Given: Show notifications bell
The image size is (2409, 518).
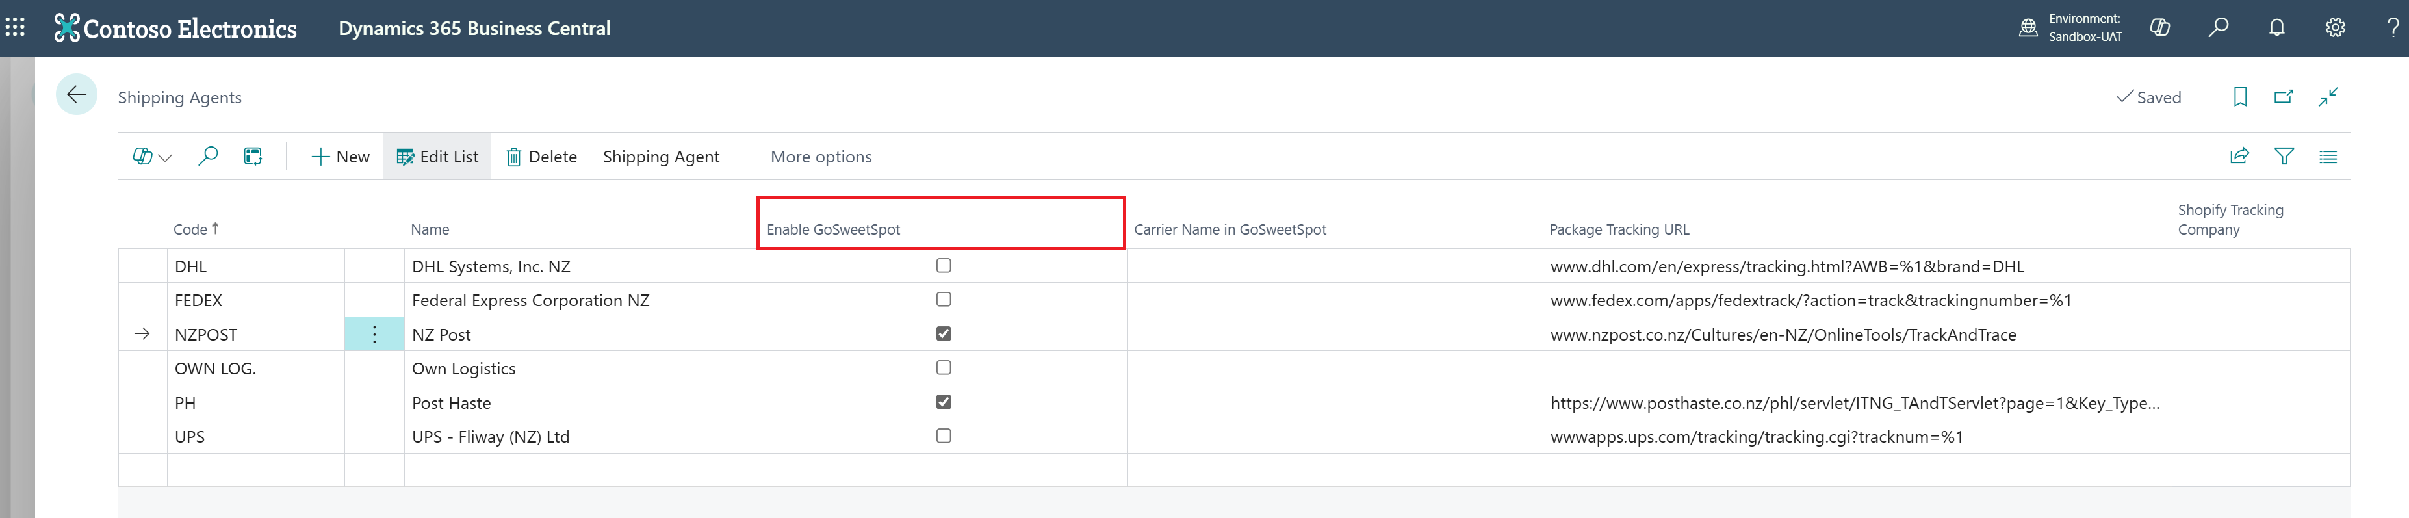Looking at the screenshot, I should tap(2276, 28).
